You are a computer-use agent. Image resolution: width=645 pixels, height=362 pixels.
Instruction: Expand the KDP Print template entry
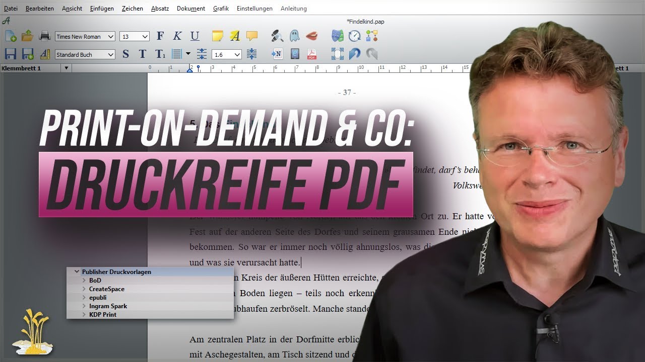pyautogui.click(x=85, y=314)
